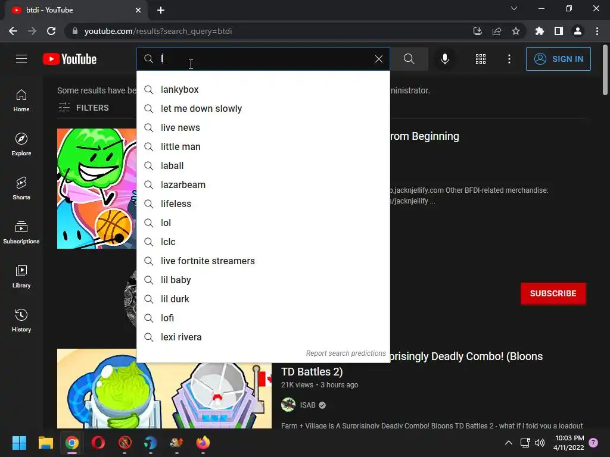This screenshot has width=610, height=457.
Task: Bookmark this page with the star
Action: click(515, 31)
